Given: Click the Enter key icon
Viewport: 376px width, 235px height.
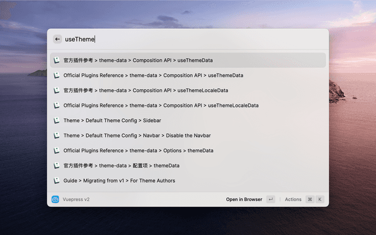Looking at the screenshot, I should point(270,199).
